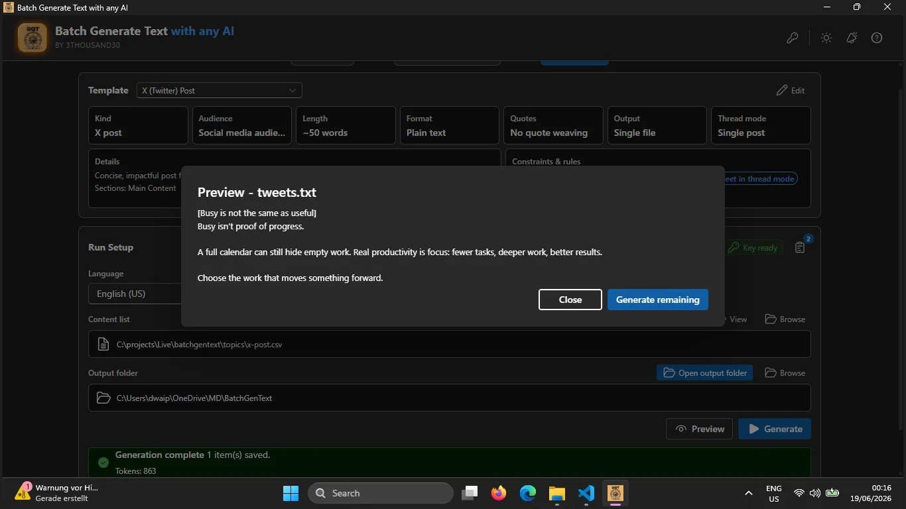Click the file icon in content list field

tap(103, 344)
